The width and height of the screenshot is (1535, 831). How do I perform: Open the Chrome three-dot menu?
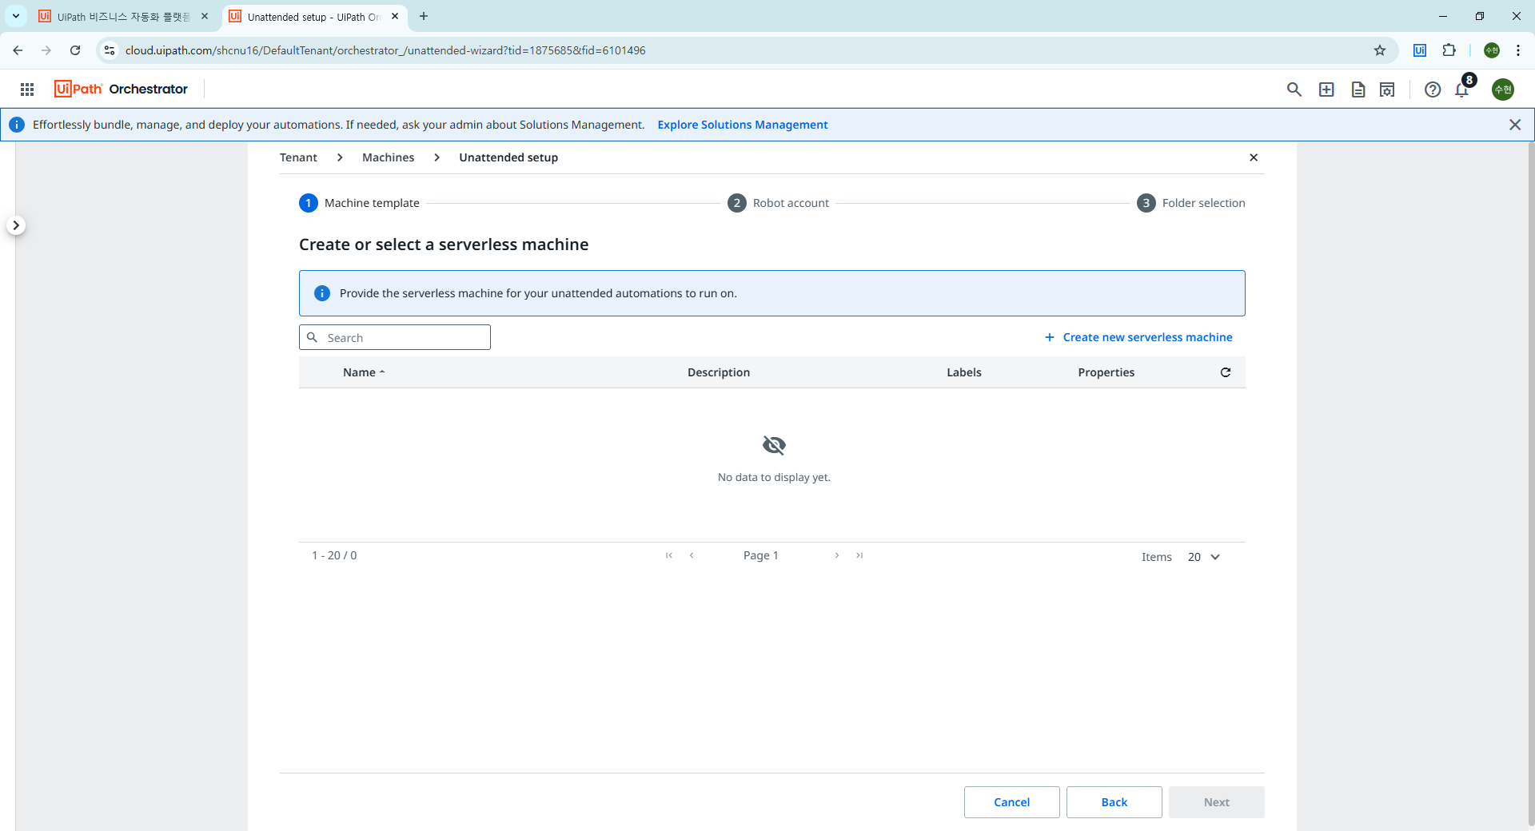tap(1518, 50)
